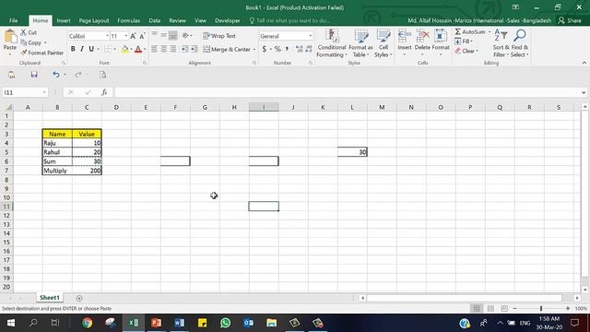Toggle underline formatting
Viewport: 590px width, 332px height.
pyautogui.click(x=91, y=49)
